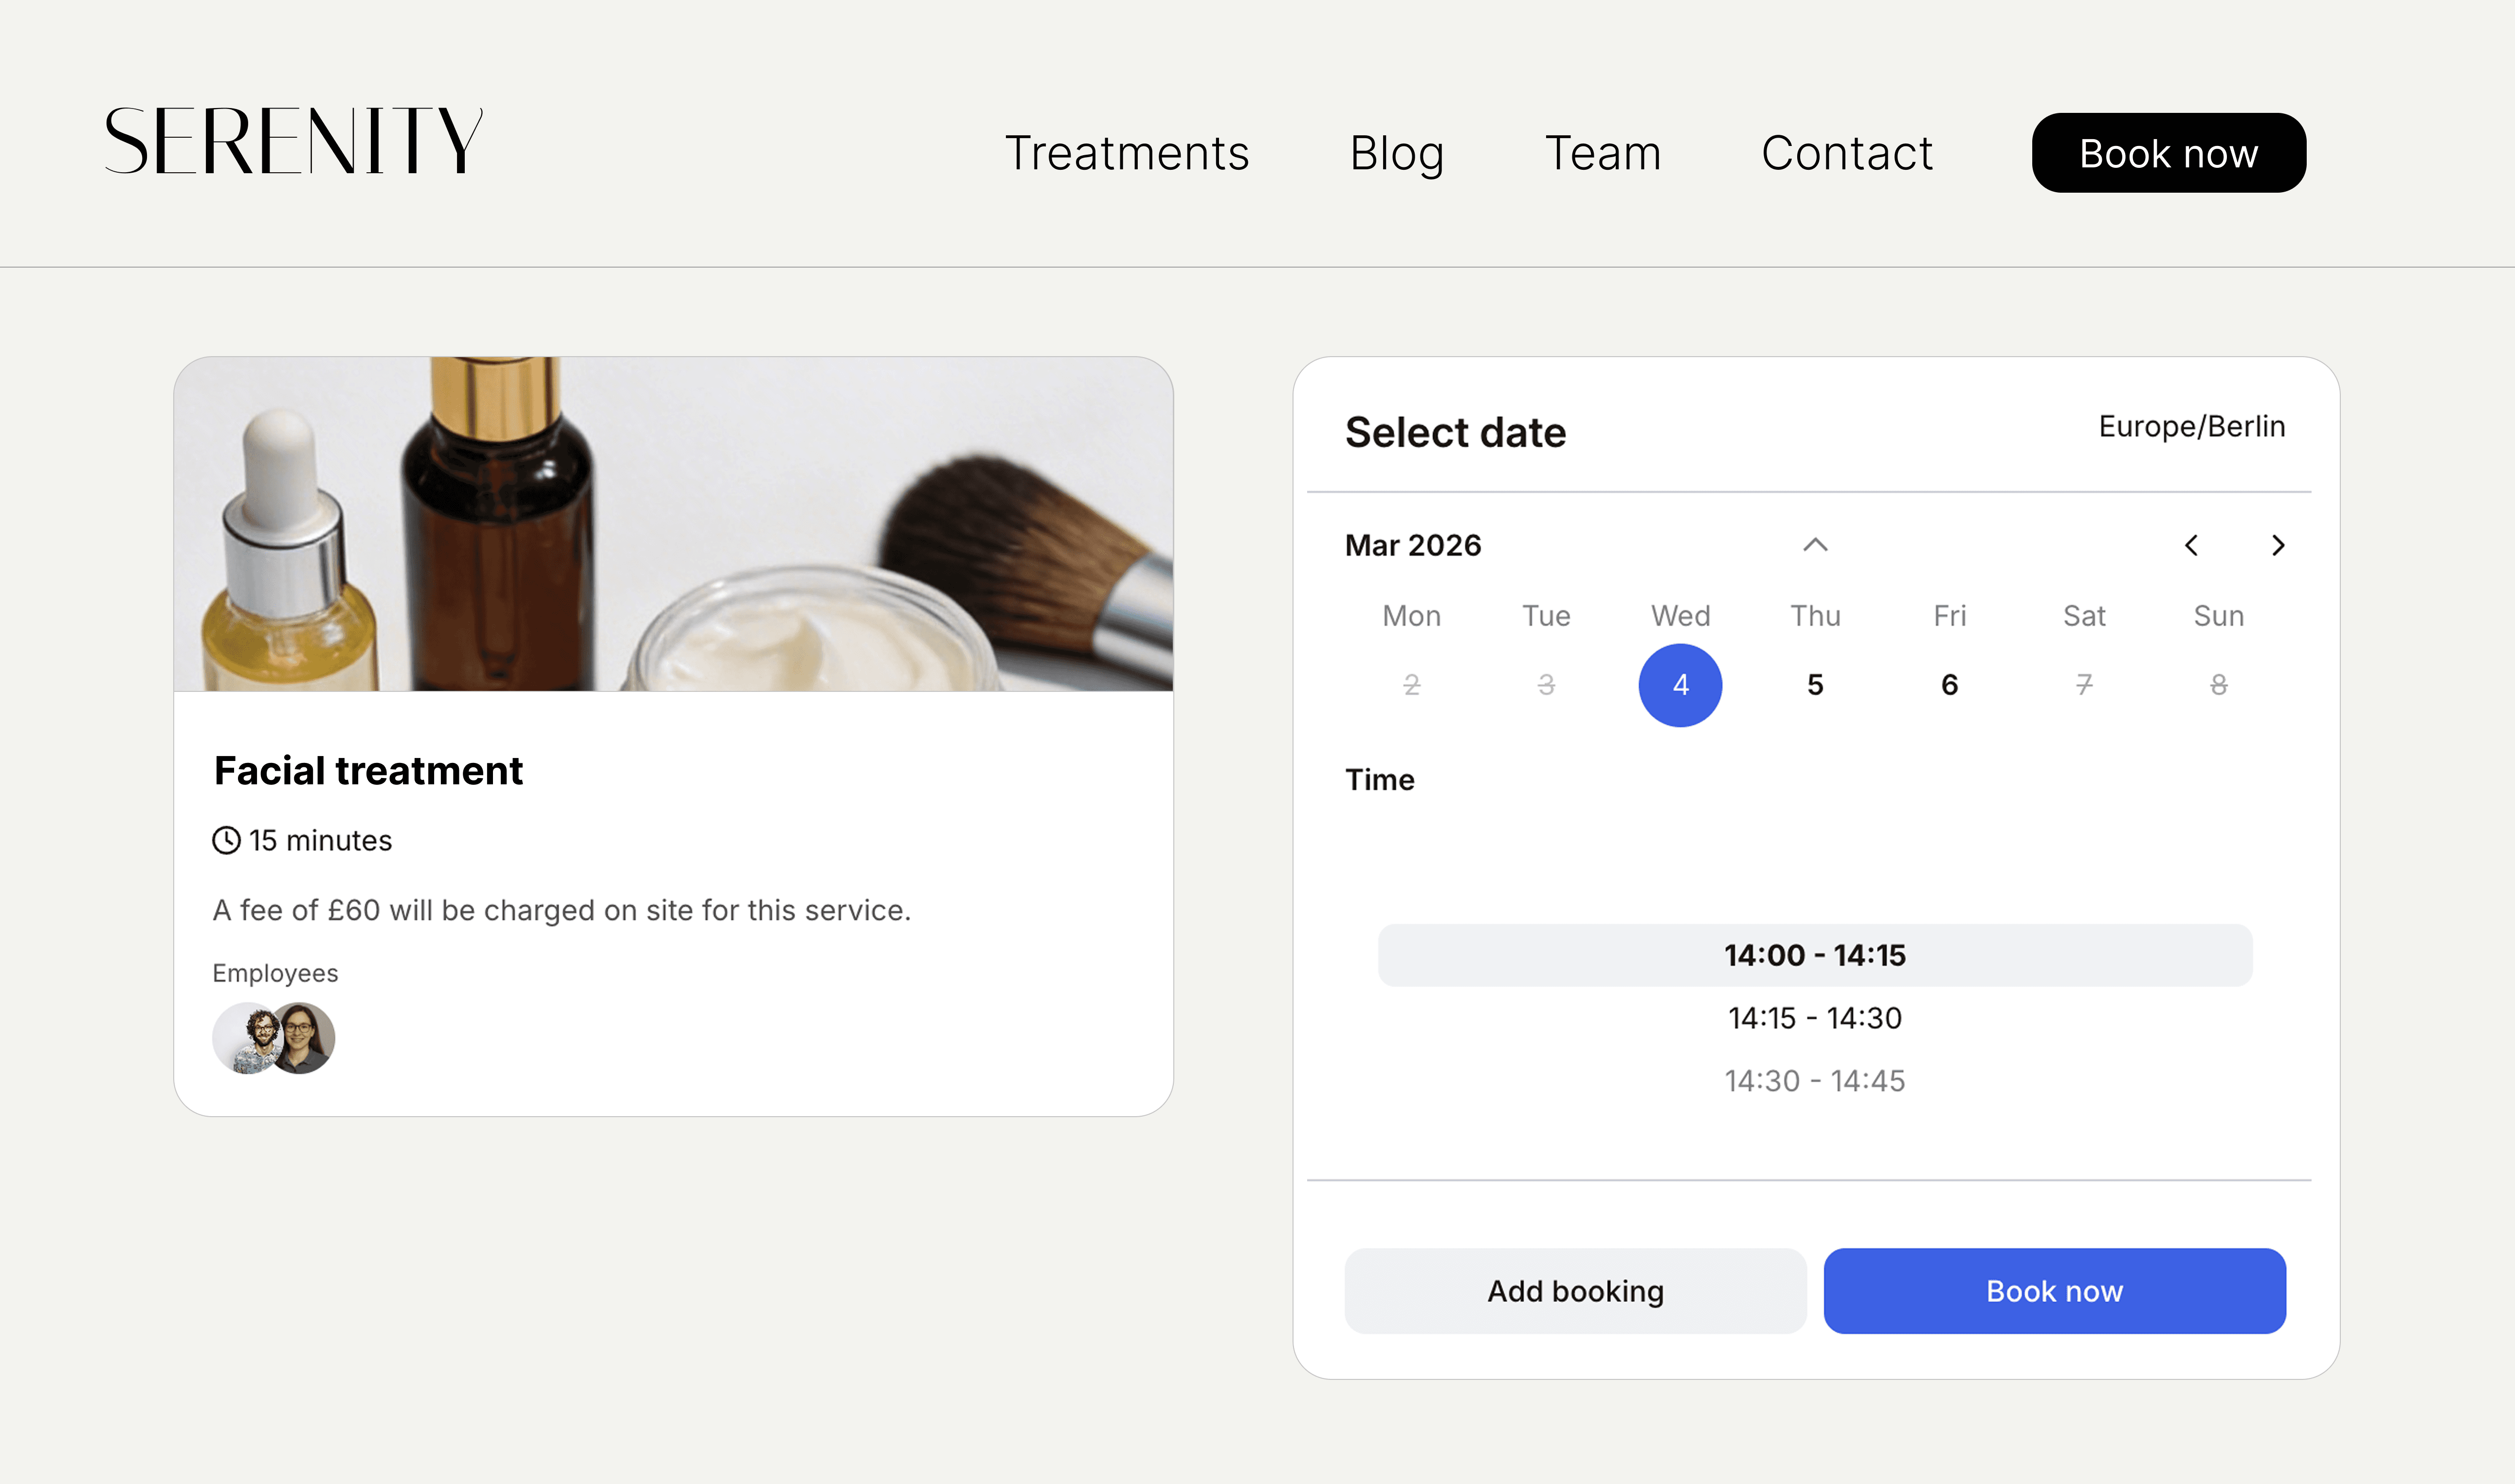The width and height of the screenshot is (2515, 1484).
Task: Expand the Mar 2026 month header
Action: pos(1413,545)
